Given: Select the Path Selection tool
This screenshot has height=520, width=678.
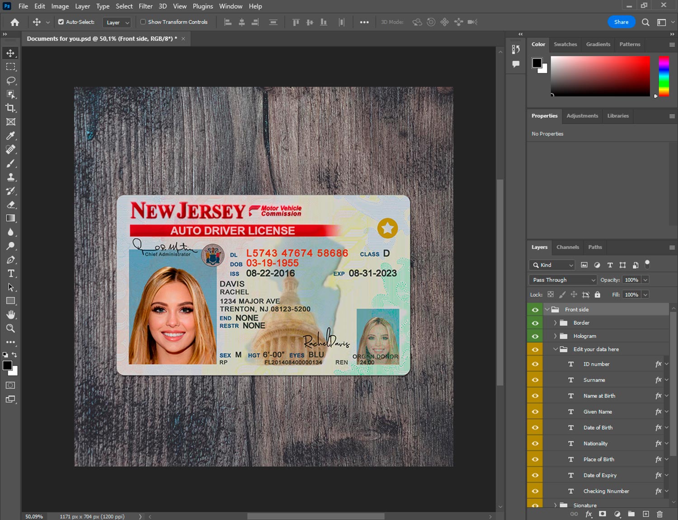Looking at the screenshot, I should tap(10, 287).
